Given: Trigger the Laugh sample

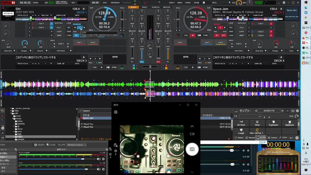Looking at the screenshot, I should pyautogui.click(x=241, y=131).
